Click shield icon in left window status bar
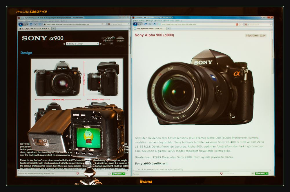Viewport: 290px width, 192px height. [x=78, y=173]
